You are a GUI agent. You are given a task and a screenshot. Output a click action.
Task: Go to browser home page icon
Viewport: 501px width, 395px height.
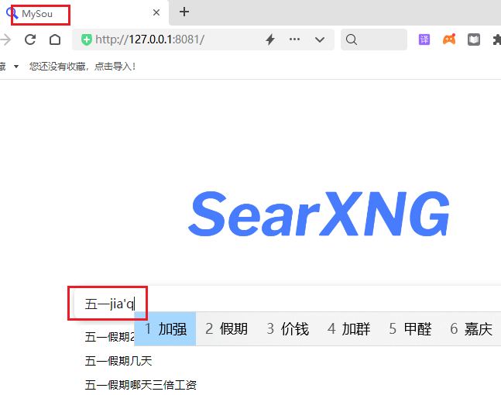55,39
